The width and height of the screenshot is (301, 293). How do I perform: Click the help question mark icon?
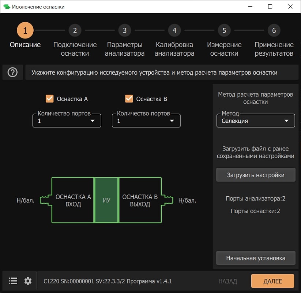(x=12, y=73)
